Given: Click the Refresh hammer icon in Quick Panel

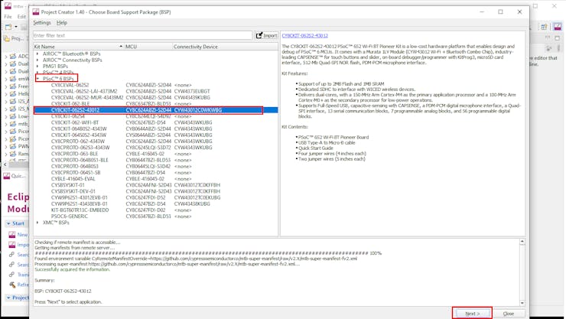Looking at the screenshot, I should click(x=12, y=285).
